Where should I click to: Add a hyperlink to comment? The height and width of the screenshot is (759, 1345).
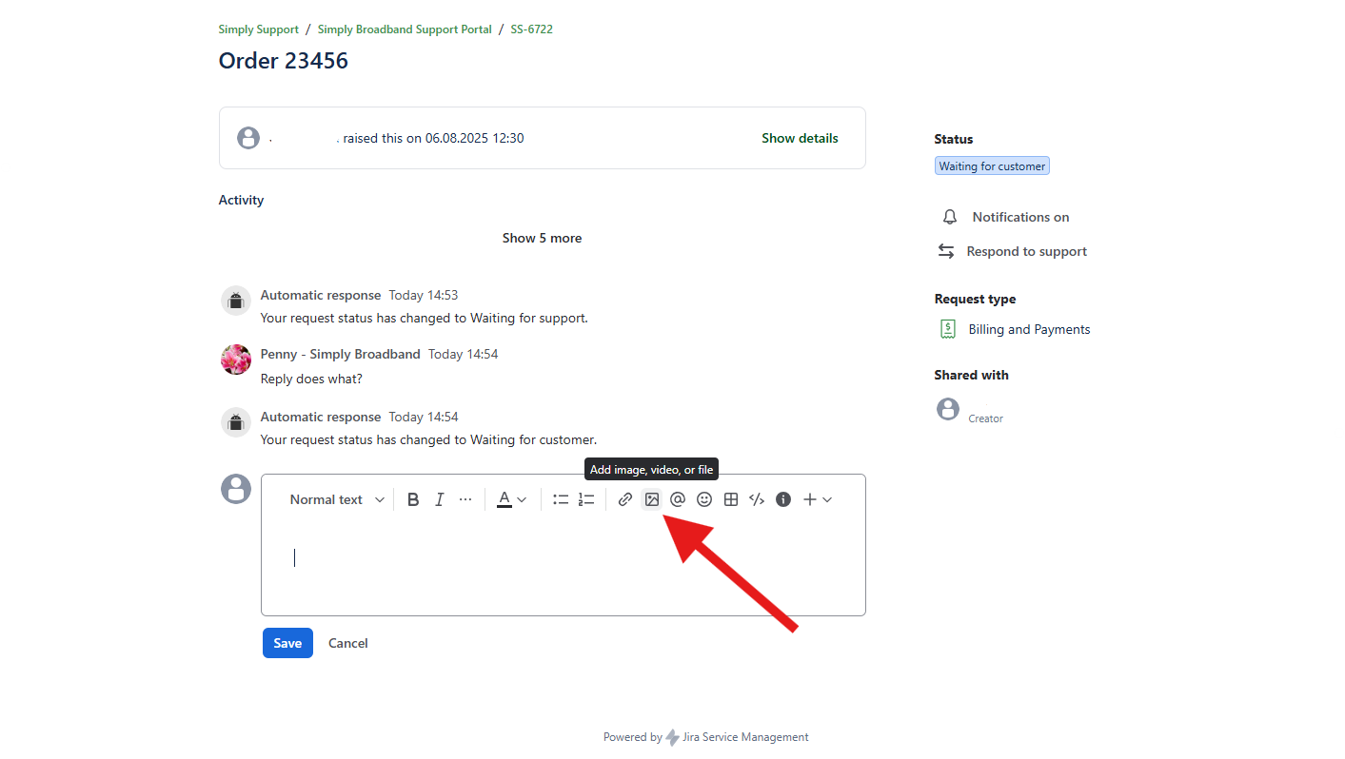point(625,499)
